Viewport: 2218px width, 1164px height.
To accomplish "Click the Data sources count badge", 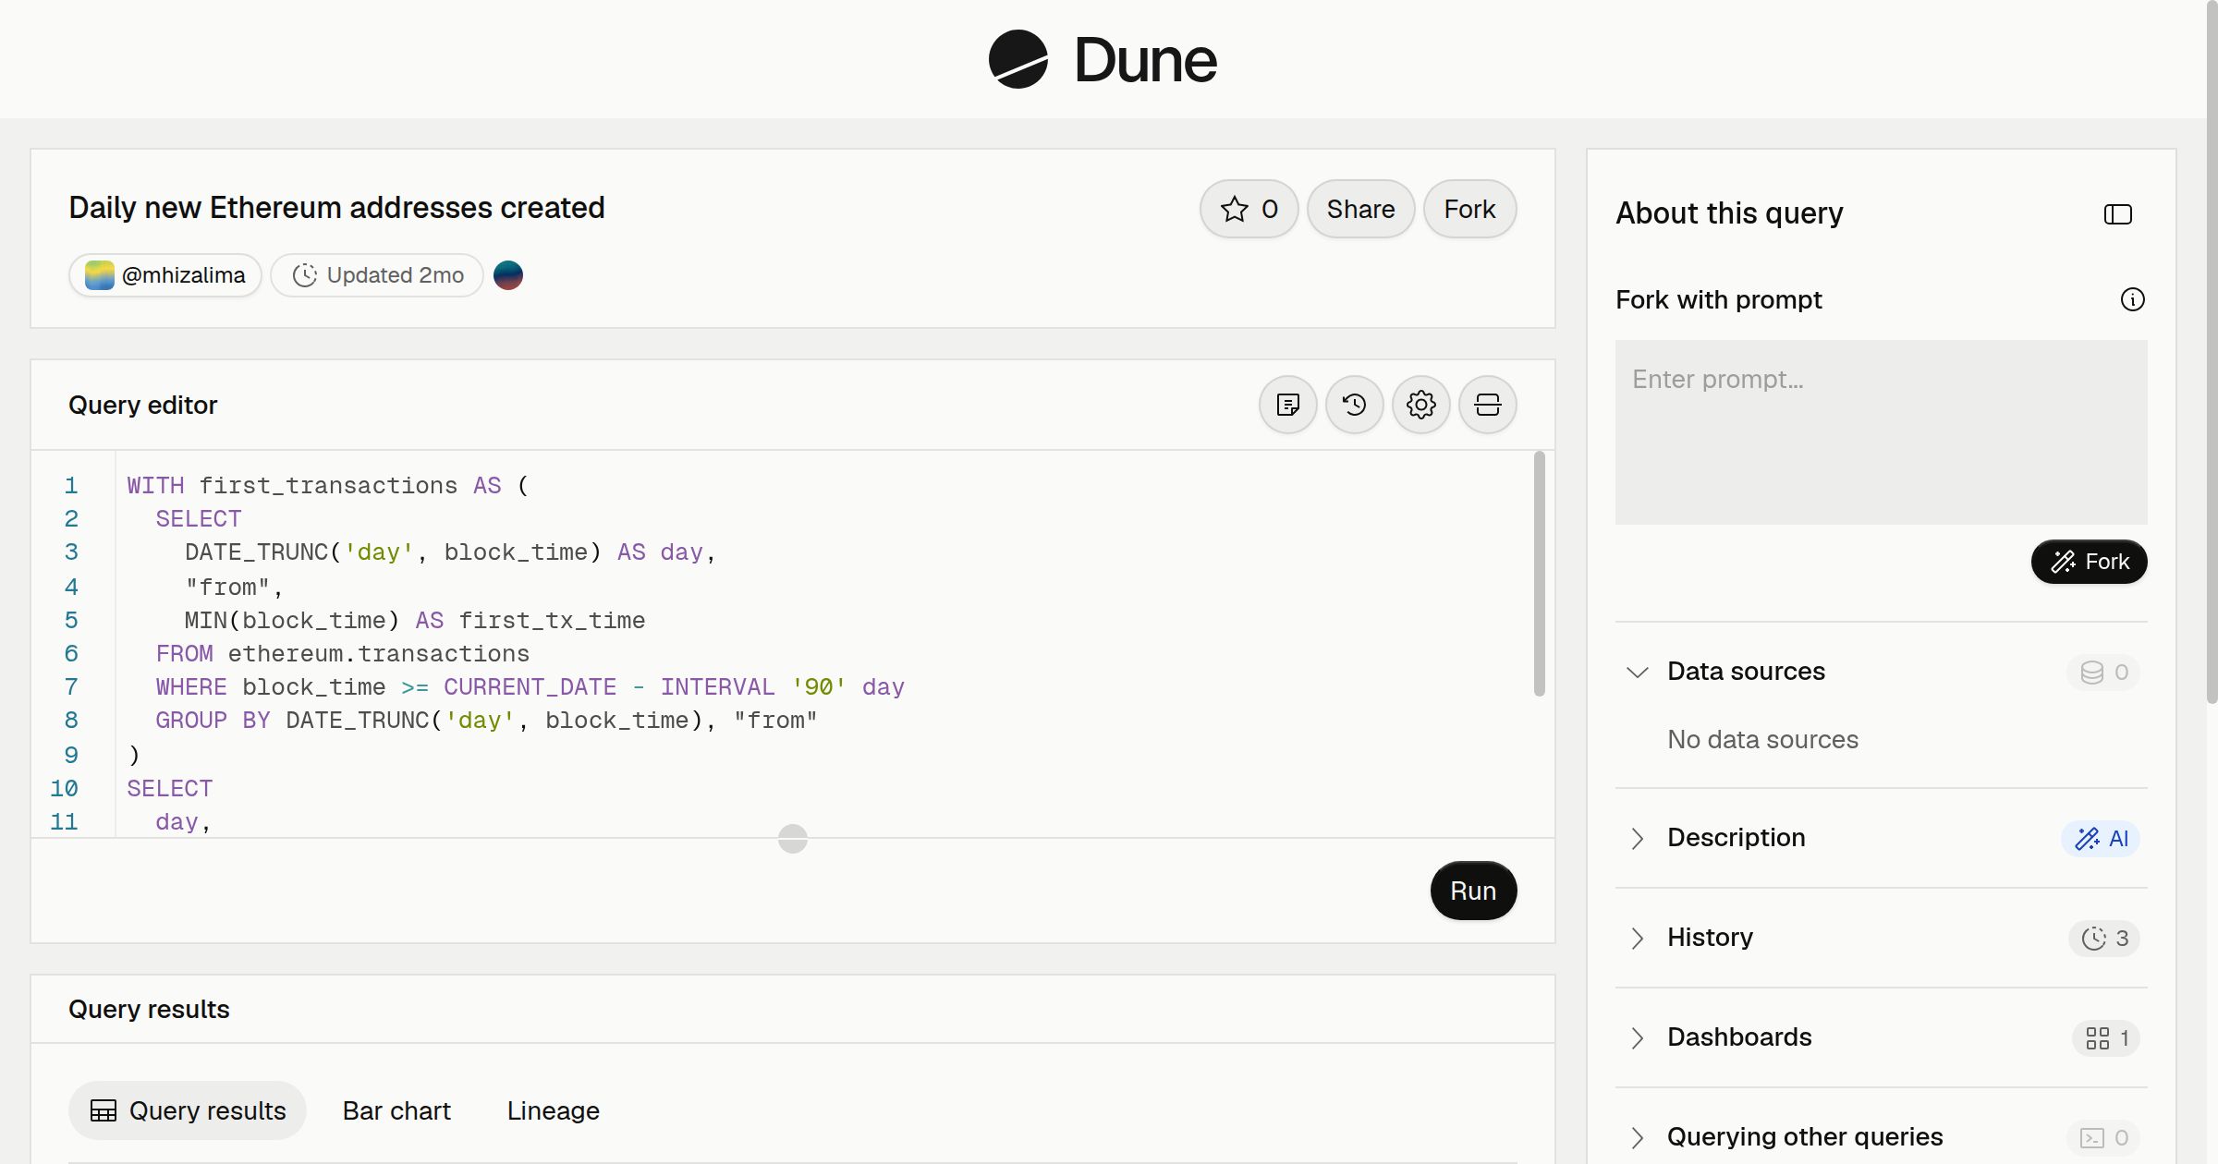I will coord(2103,672).
